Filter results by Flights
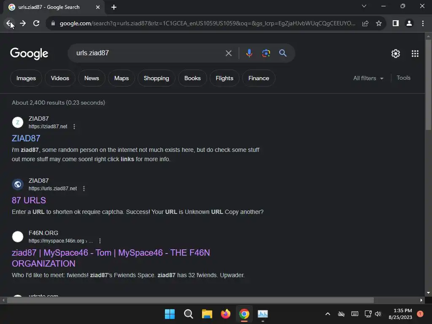This screenshot has height=324, width=432. tap(224, 78)
